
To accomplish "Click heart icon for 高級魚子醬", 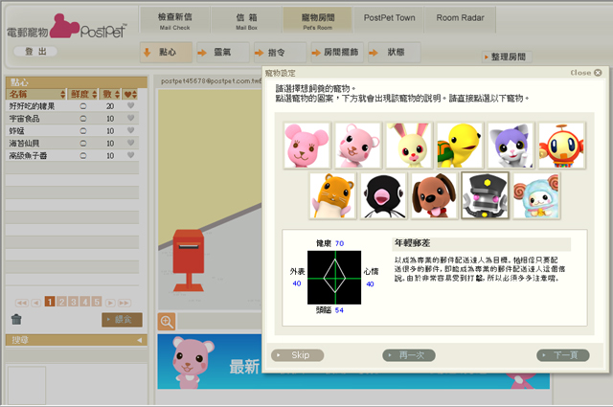I will 131,155.
